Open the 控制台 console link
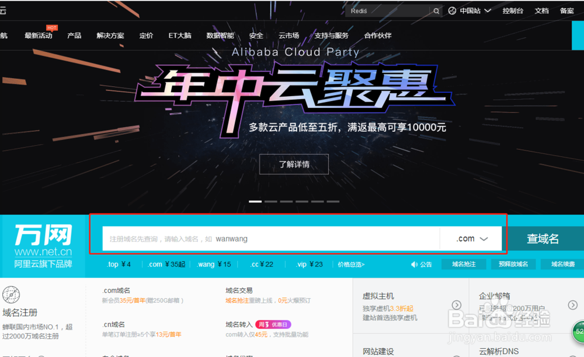 tap(513, 10)
